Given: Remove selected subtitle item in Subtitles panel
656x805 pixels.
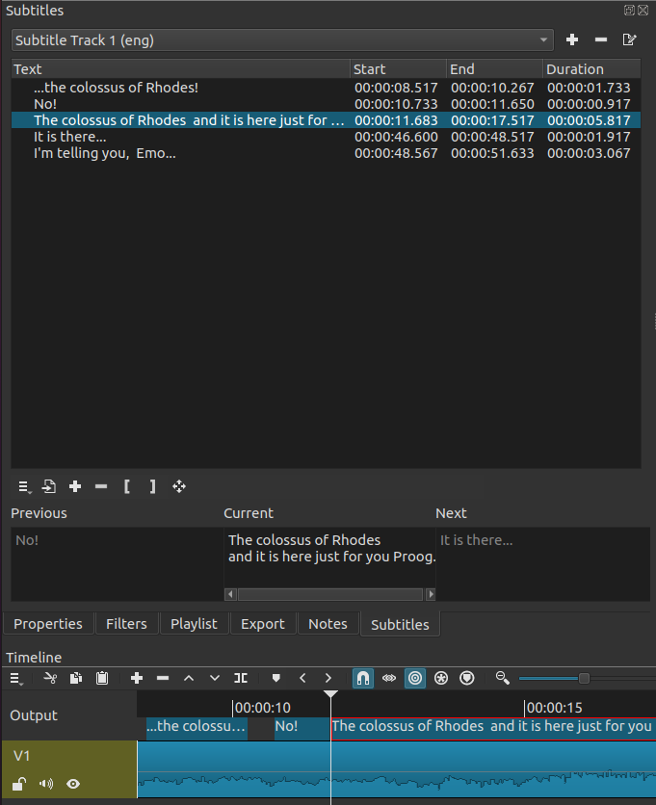Looking at the screenshot, I should (x=101, y=486).
